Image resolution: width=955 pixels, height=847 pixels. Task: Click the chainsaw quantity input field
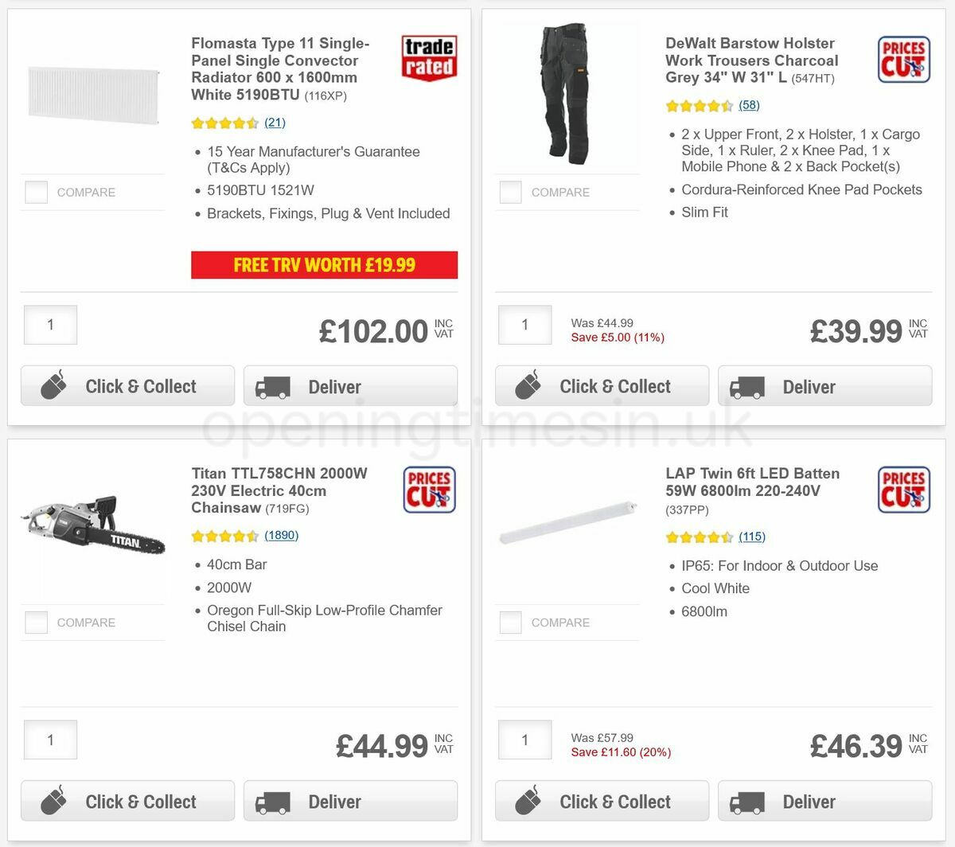click(x=50, y=740)
